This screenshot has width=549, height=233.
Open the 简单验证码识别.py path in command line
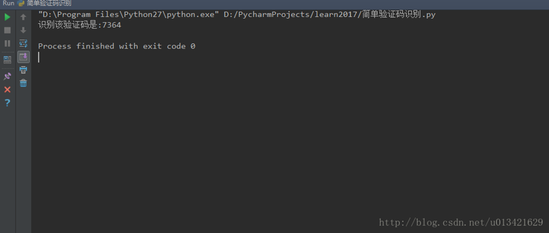pyautogui.click(x=330, y=15)
